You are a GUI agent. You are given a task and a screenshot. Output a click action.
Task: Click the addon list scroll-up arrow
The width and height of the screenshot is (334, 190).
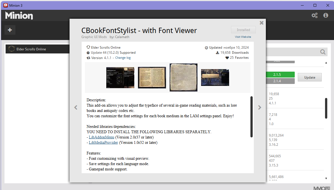click(326, 63)
